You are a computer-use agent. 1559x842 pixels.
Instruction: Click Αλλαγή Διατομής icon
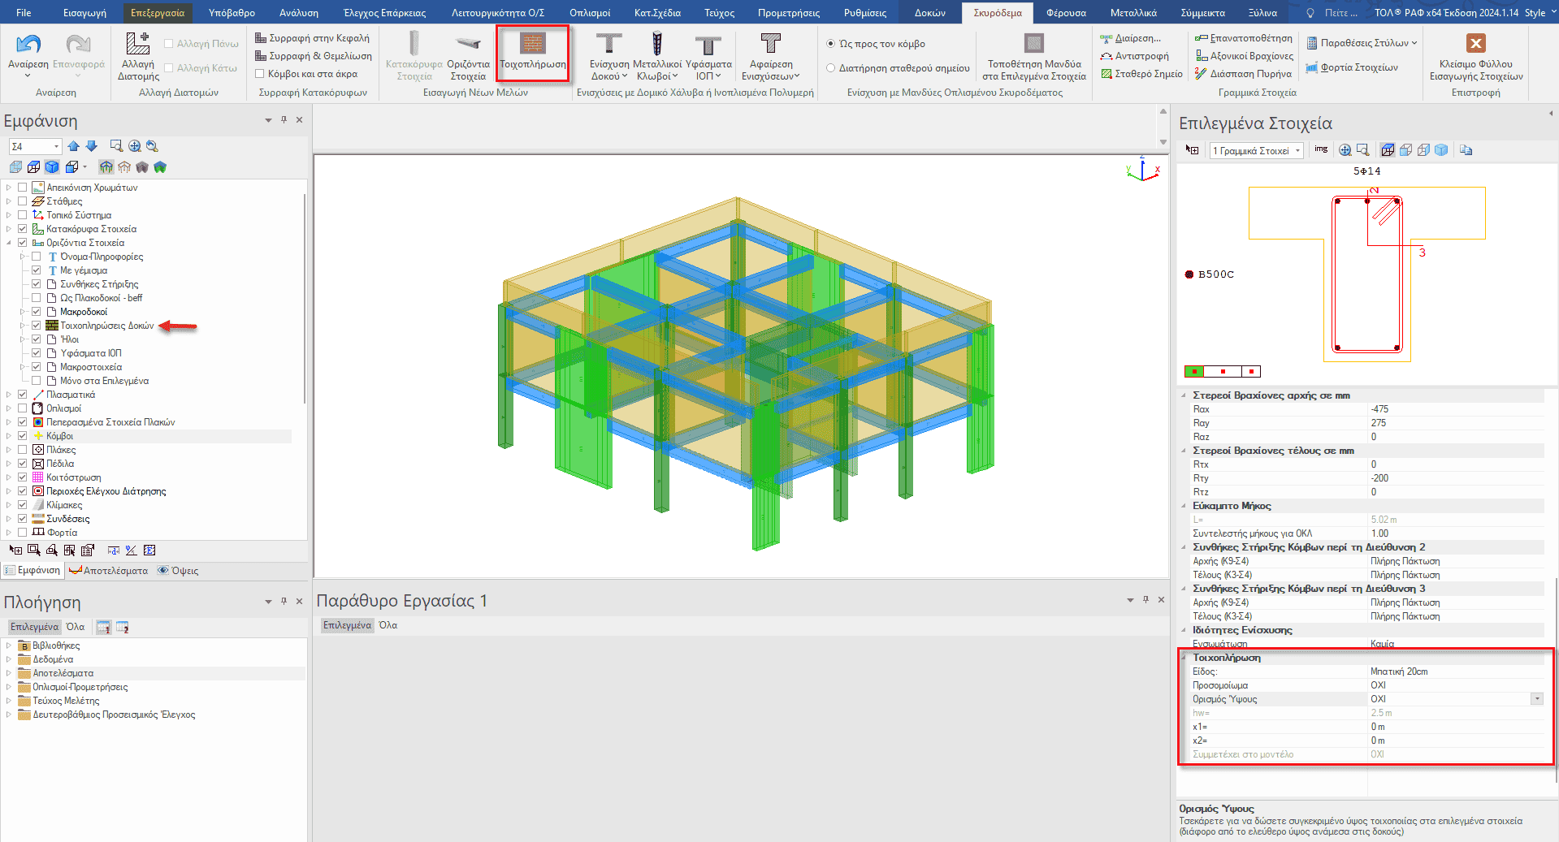pos(137,45)
